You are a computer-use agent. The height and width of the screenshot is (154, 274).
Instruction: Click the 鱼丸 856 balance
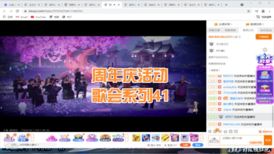(x=154, y=145)
